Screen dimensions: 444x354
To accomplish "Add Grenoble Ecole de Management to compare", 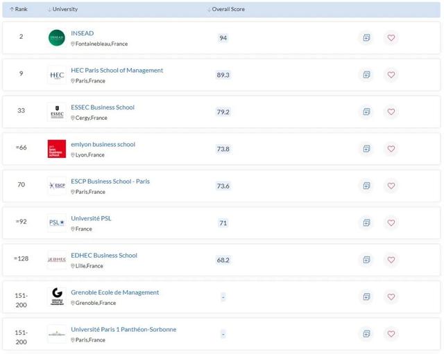I will pyautogui.click(x=366, y=297).
